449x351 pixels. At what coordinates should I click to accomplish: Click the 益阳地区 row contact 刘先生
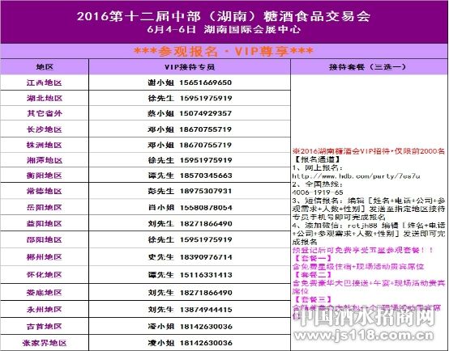point(190,223)
